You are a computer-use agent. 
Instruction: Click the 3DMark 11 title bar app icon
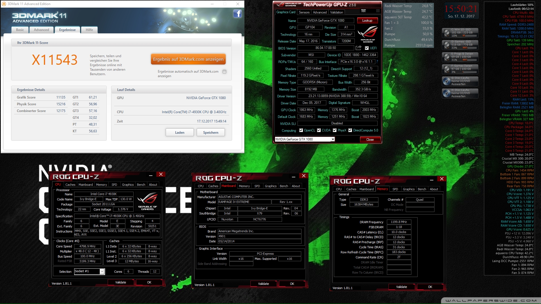[4, 4]
